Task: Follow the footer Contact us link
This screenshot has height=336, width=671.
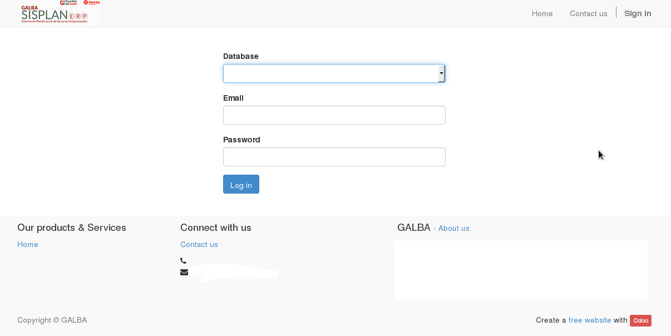Action: click(199, 244)
